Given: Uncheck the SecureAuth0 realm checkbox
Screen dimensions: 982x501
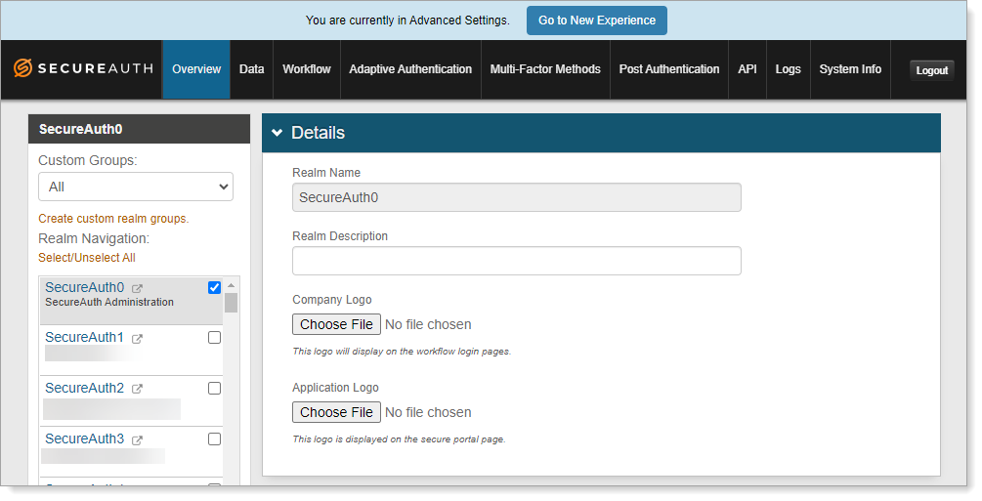Looking at the screenshot, I should (x=215, y=287).
